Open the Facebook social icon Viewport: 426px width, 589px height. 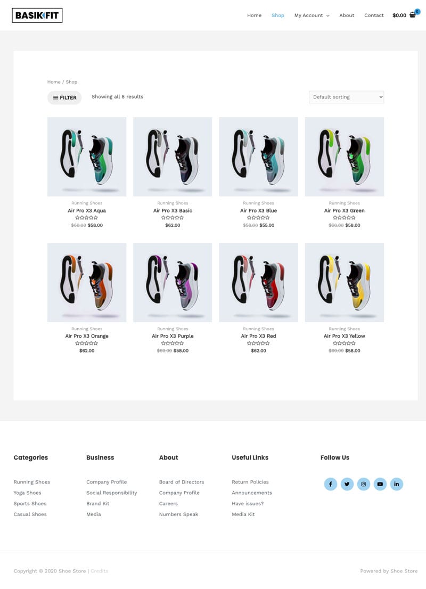(x=331, y=484)
